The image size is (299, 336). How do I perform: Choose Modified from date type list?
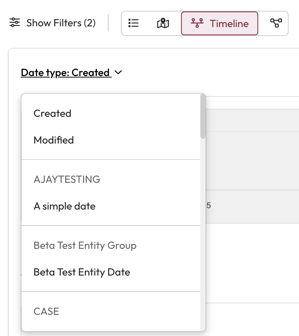coord(54,140)
